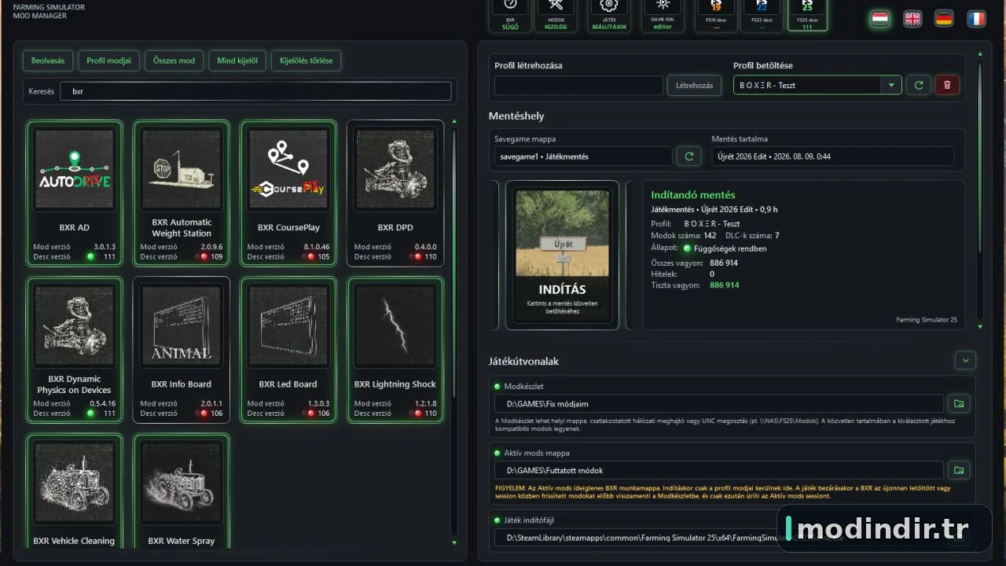Click the mod list scroll-down arrow
Screen dimensions: 1006x566
click(453, 542)
